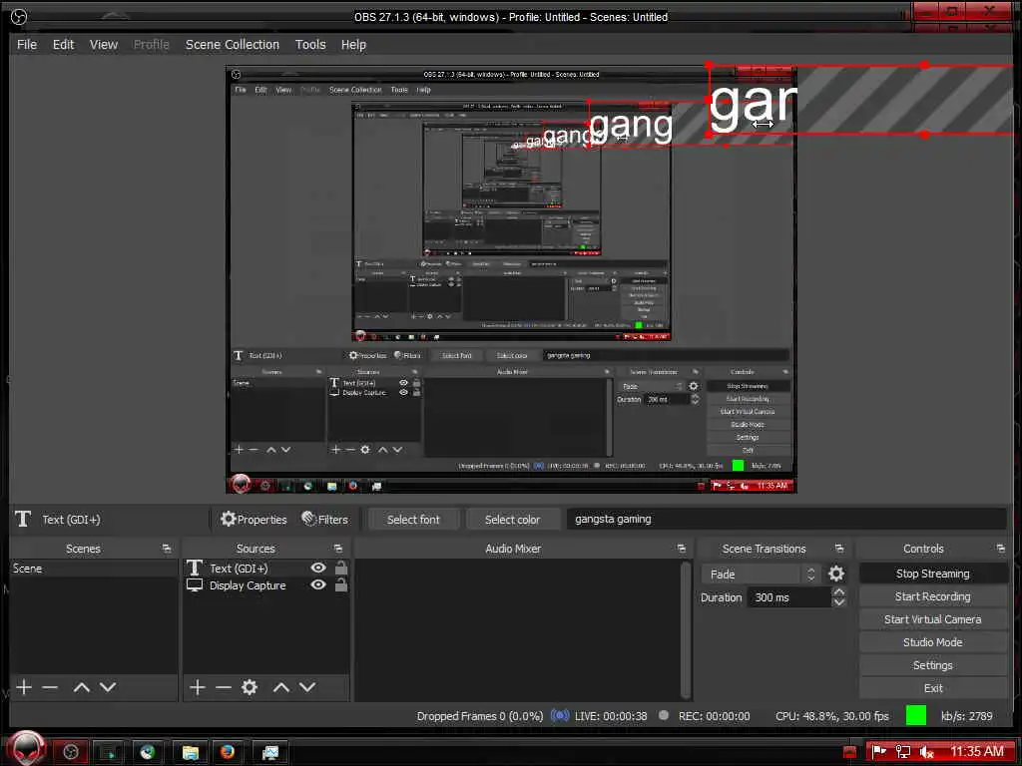Toggle Studio Mode

[x=933, y=642]
